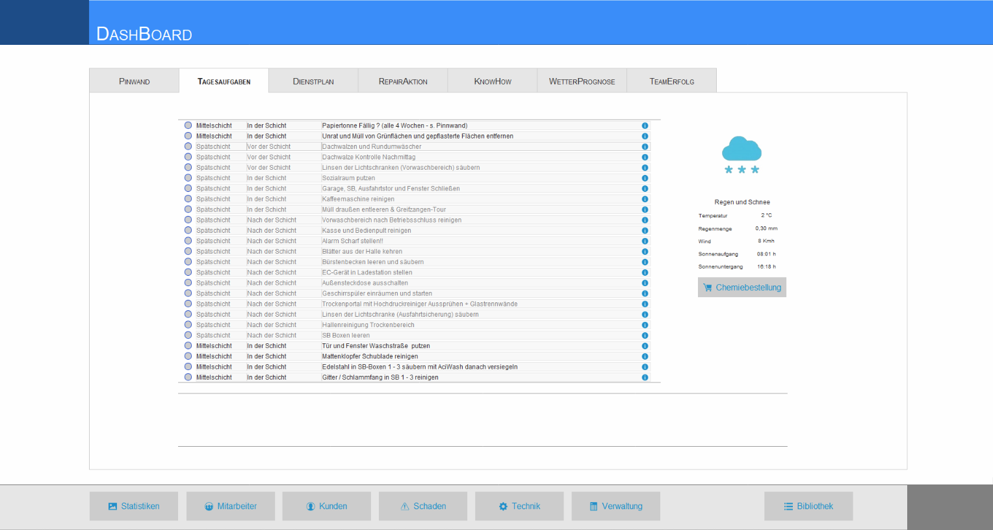
Task: Open the Verwaltung section
Action: [x=616, y=506]
